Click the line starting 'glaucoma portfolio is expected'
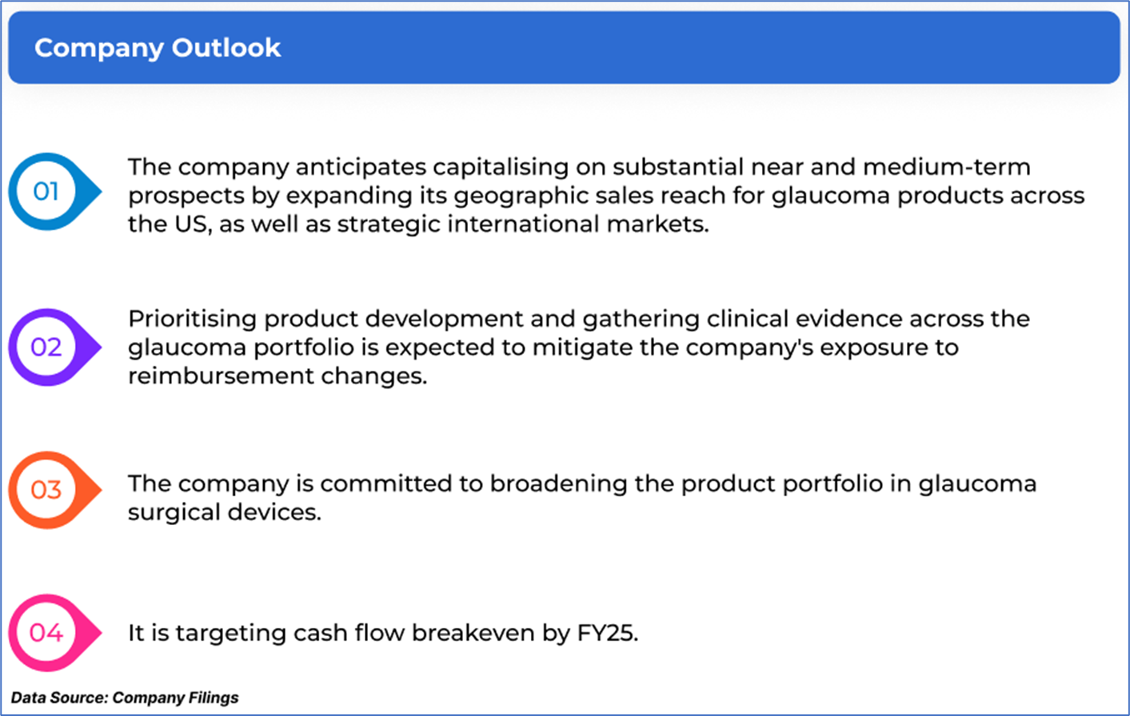The height and width of the screenshot is (716, 1130). pyautogui.click(x=542, y=348)
